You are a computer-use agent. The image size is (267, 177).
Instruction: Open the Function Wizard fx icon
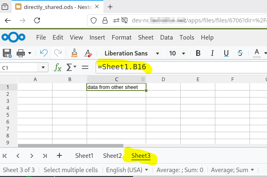[x=58, y=67]
